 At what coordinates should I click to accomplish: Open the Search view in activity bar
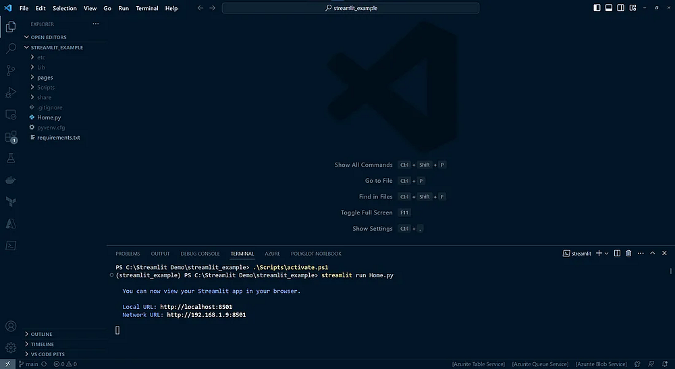pyautogui.click(x=11, y=48)
